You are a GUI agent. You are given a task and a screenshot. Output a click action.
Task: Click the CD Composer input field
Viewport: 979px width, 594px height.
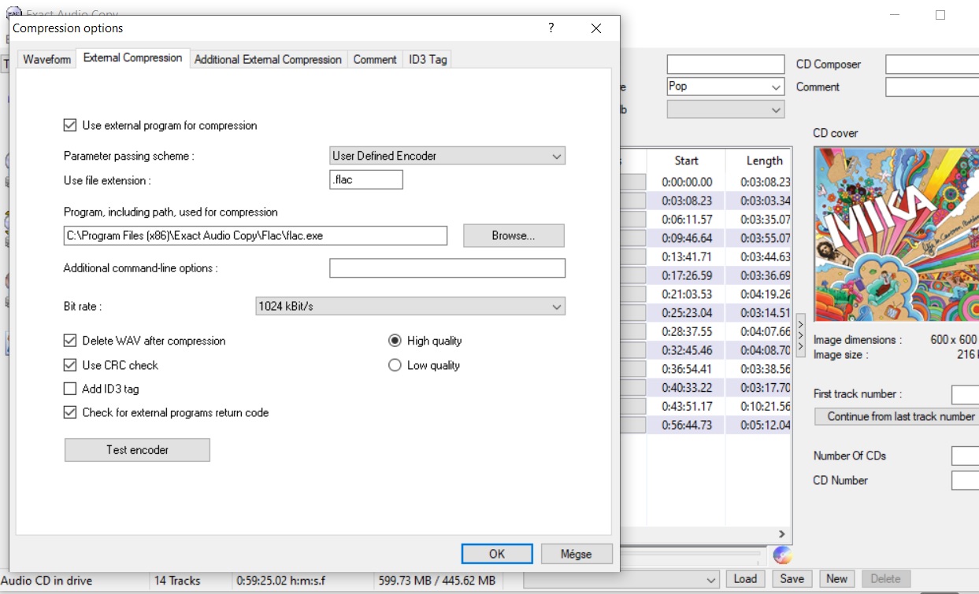coord(933,65)
